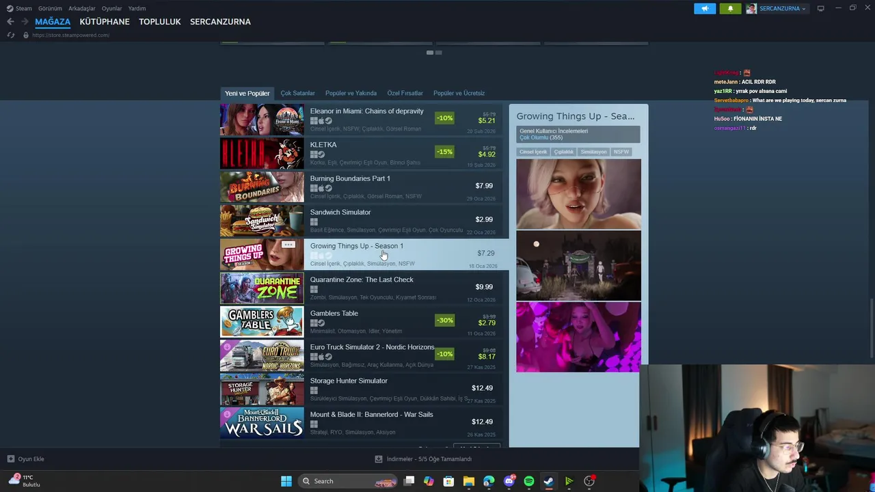
Task: Select the Popüler ve Ücretsiz tab
Action: coord(459,93)
